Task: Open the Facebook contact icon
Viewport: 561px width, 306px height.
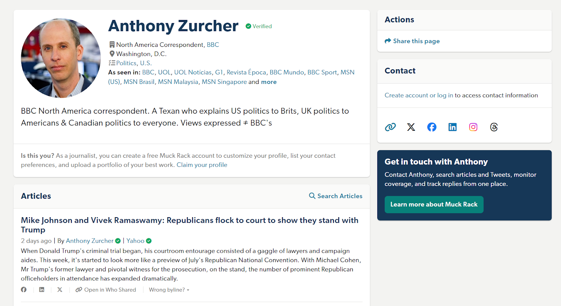Action: tap(432, 127)
